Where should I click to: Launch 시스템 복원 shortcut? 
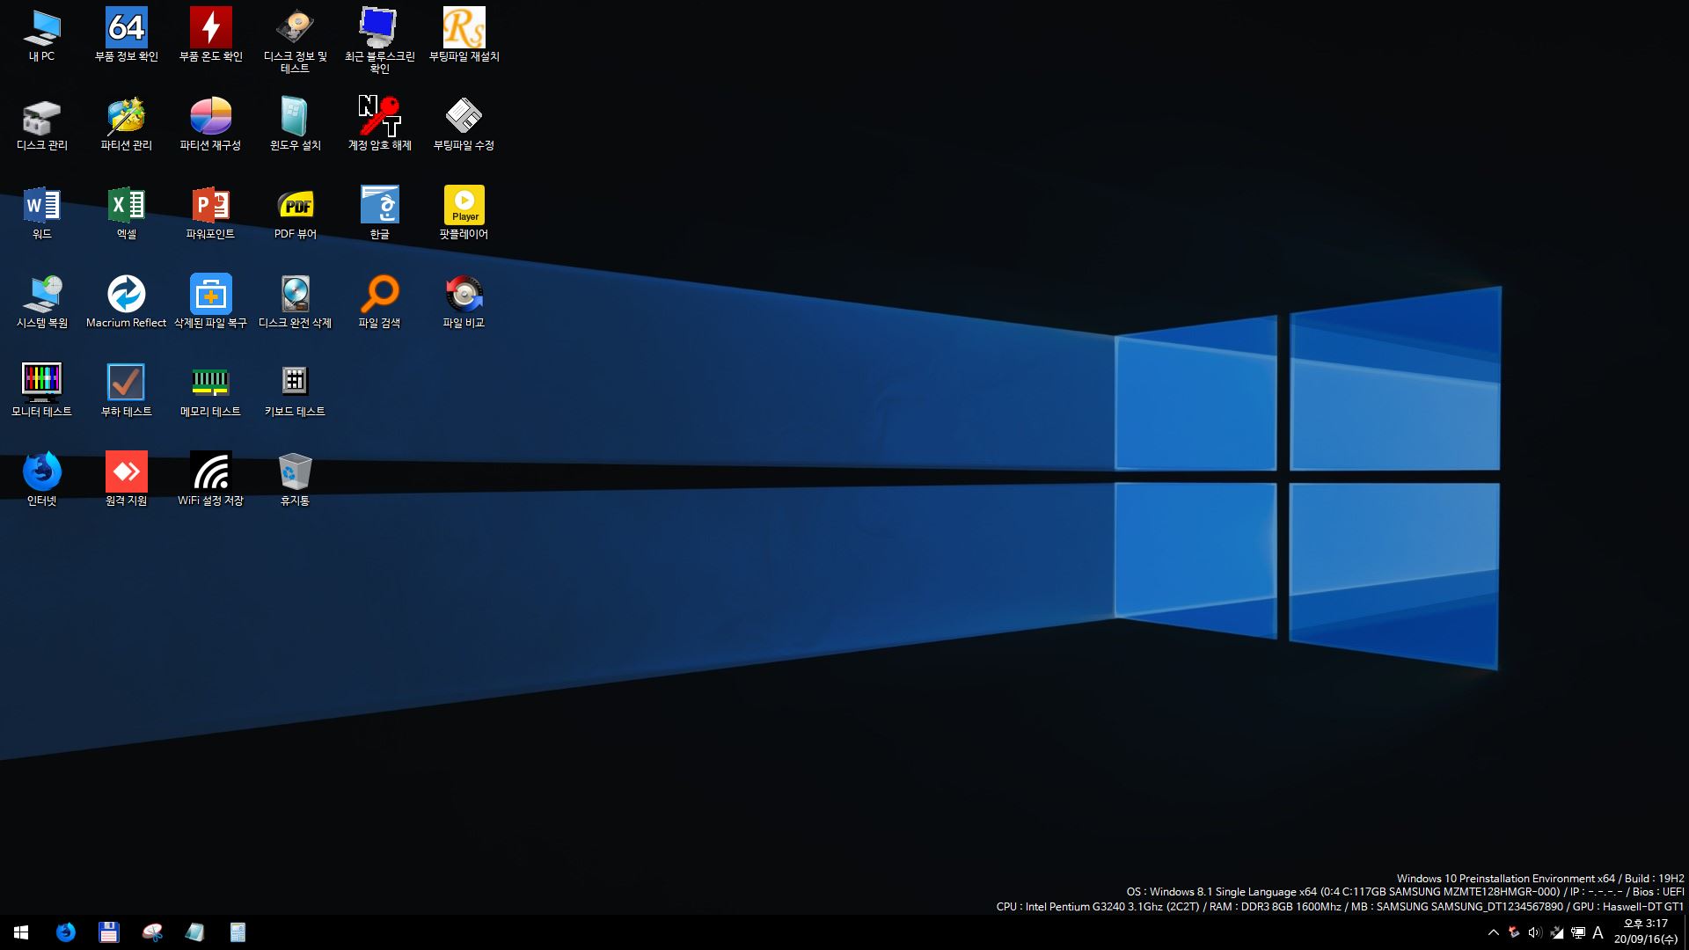42,302
